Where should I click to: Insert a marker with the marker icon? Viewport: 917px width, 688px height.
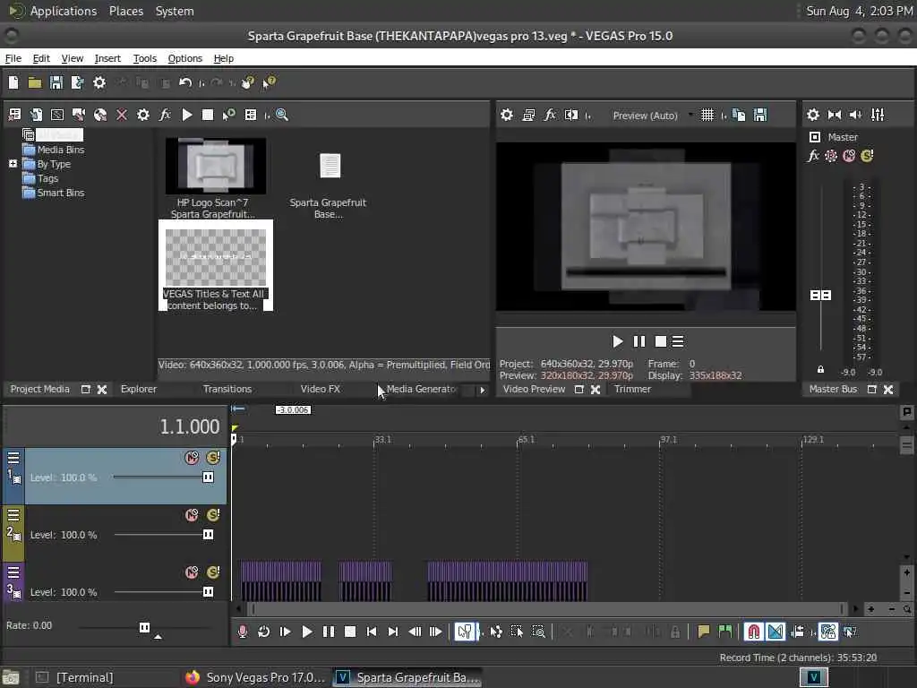tap(704, 632)
